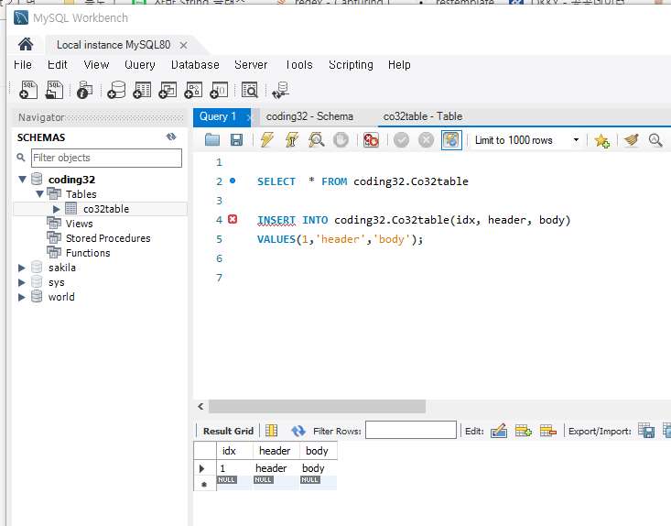The height and width of the screenshot is (526, 671).
Task: Click the error marker on line 4
Action: (x=233, y=219)
